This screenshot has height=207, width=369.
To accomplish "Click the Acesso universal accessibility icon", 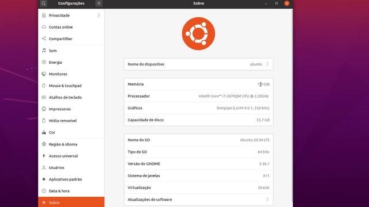I will [44, 156].
